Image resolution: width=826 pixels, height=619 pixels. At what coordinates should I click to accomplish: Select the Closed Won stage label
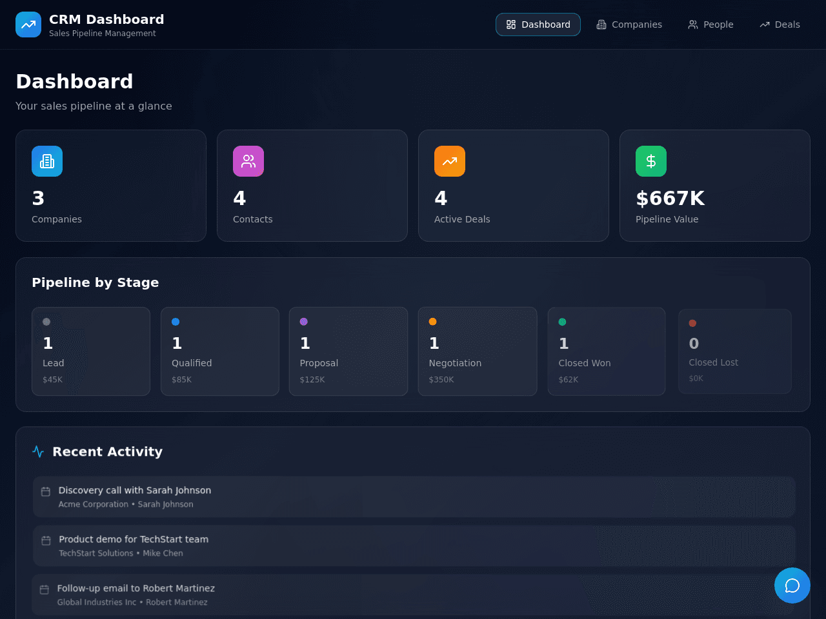pos(585,363)
